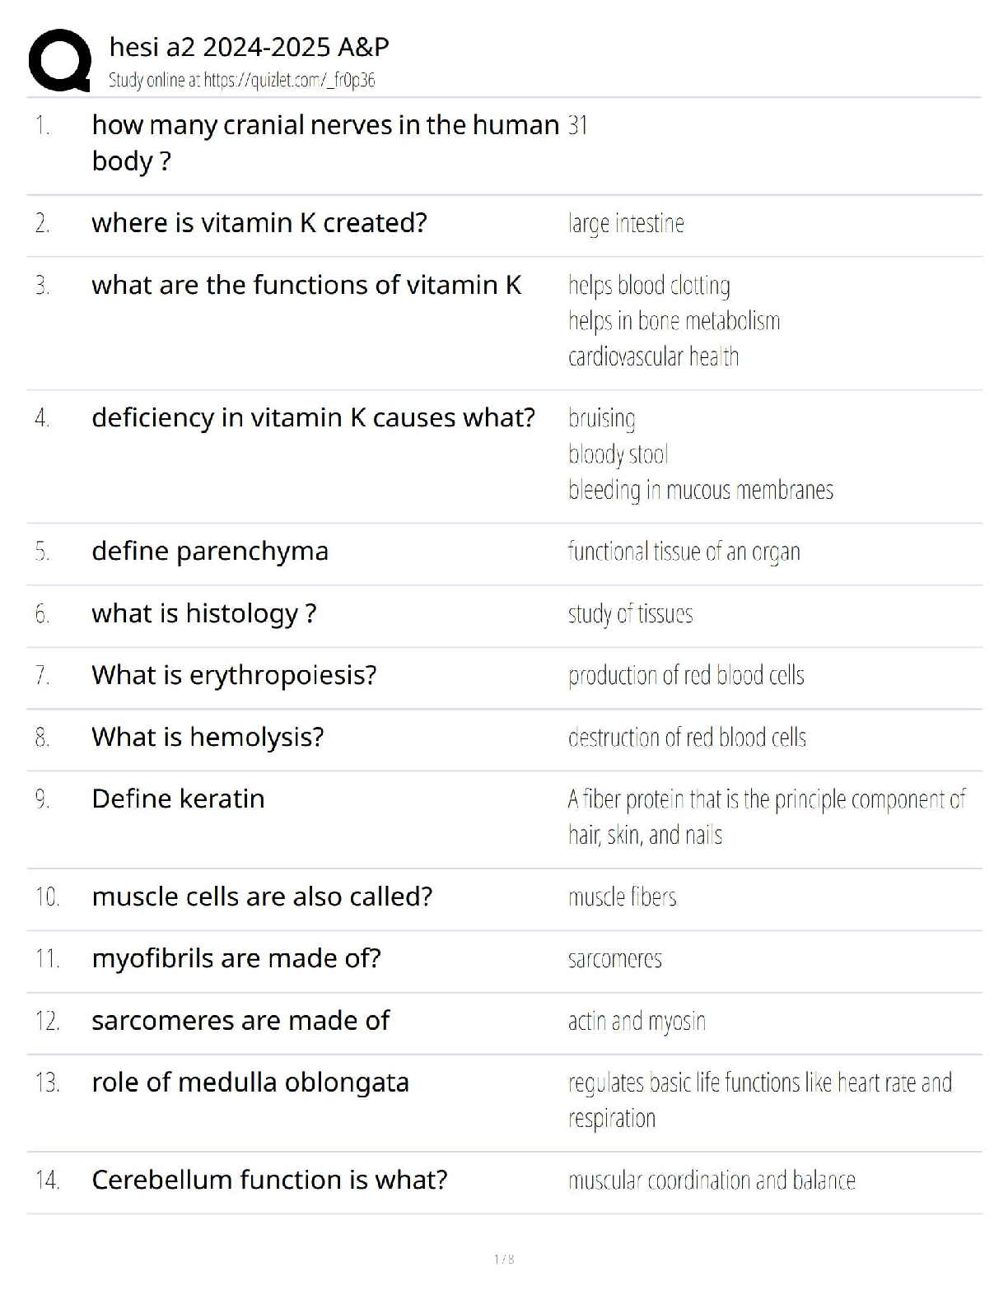
Task: Click 'myofibrils are made of?' question
Action: [236, 959]
